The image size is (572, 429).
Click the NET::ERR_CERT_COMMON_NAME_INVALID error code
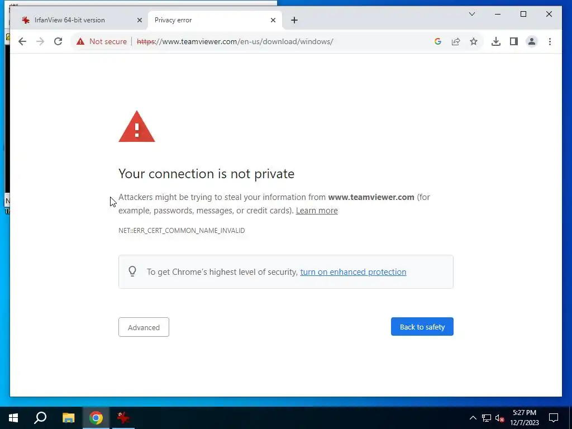(182, 231)
